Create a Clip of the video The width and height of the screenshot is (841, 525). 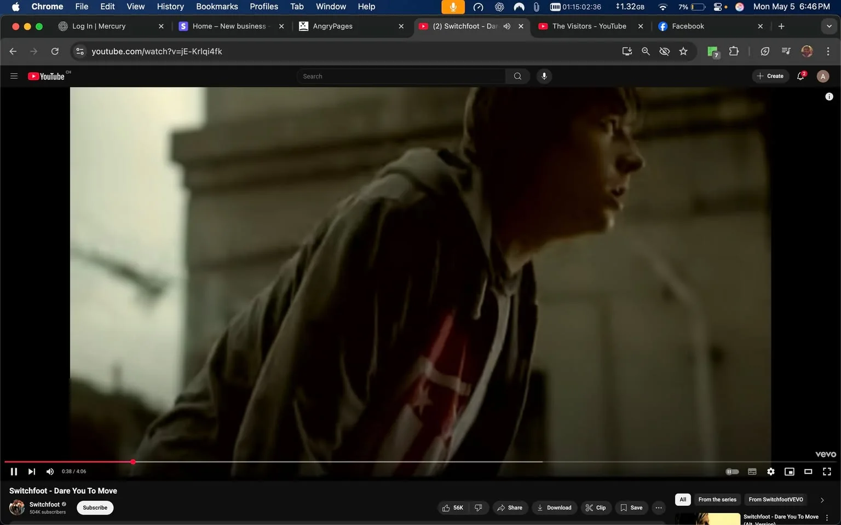[596, 508]
